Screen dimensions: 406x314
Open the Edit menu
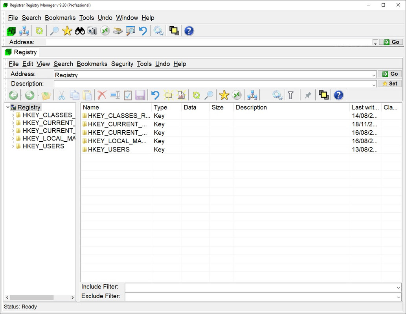[28, 64]
